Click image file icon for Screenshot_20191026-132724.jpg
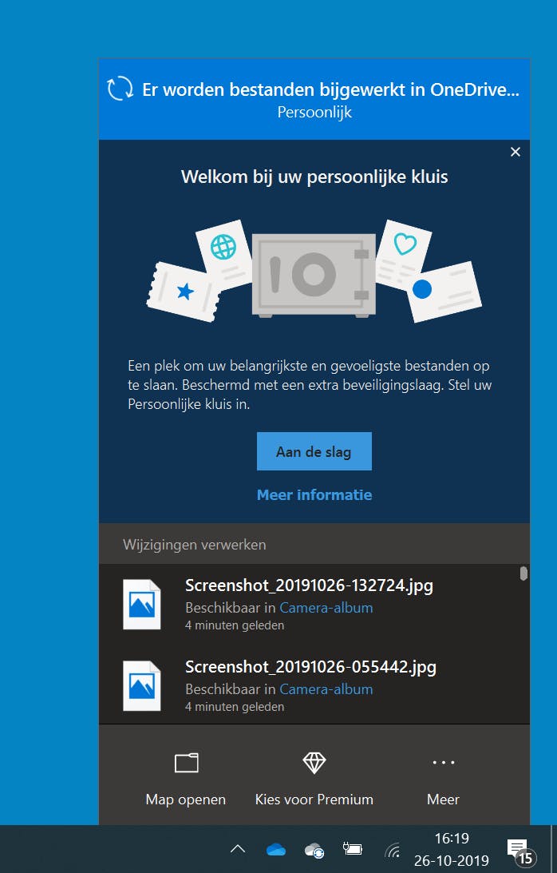557x873 pixels. [142, 604]
